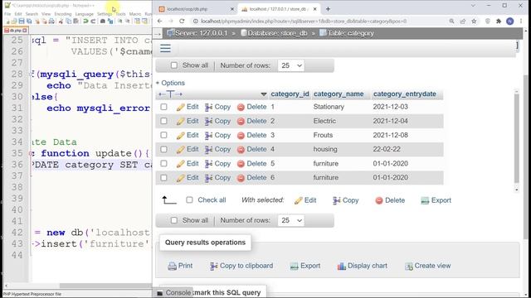Open Notepad++ Language menu
This screenshot has width=531, height=298.
pyautogui.click(x=85, y=14)
